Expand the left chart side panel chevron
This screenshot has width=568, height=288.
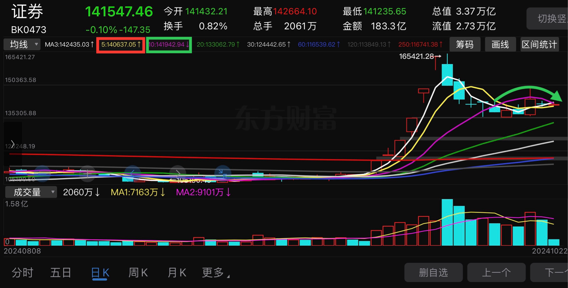click(x=12, y=143)
